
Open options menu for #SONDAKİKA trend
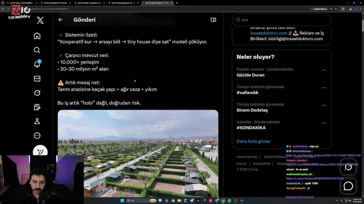pyautogui.click(x=324, y=123)
